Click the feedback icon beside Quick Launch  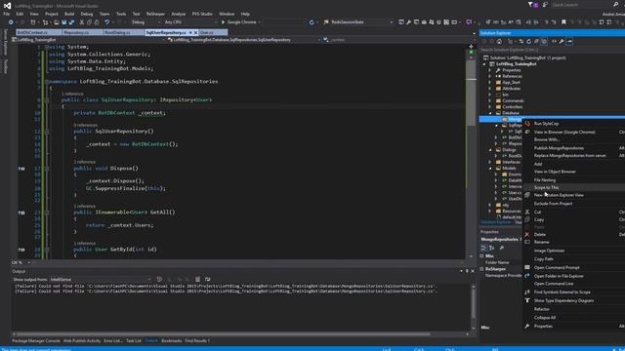[545, 5]
